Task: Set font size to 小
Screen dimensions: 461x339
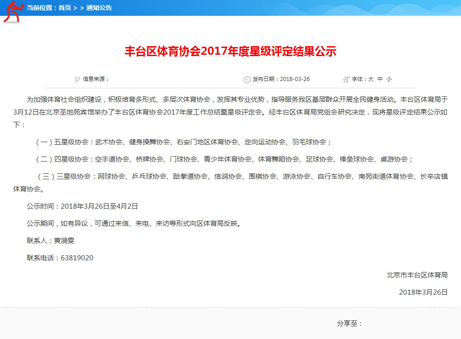Action: (389, 79)
